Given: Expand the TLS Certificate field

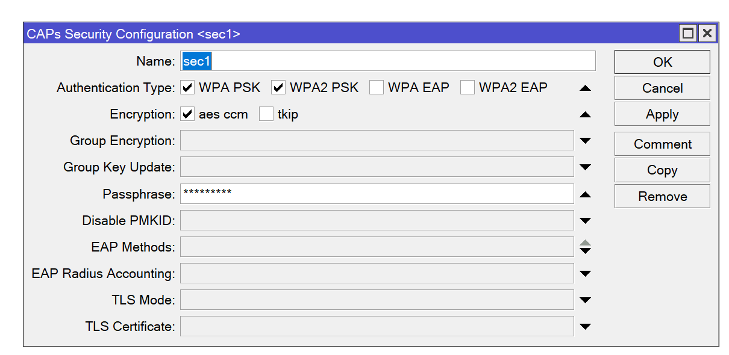Looking at the screenshot, I should point(585,327).
